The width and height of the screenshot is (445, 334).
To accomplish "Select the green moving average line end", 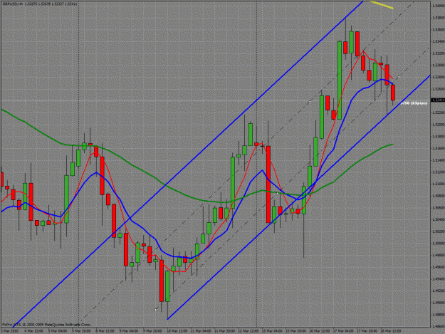I will pyautogui.click(x=392, y=145).
